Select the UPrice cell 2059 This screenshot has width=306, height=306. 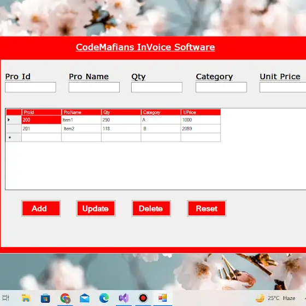[x=201, y=128]
